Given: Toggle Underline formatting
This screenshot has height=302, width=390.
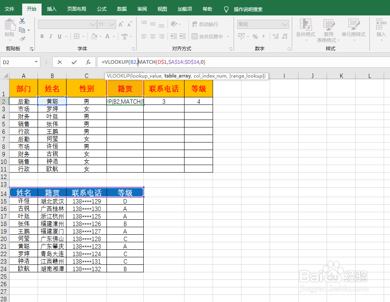Looking at the screenshot, I should 59,36.
